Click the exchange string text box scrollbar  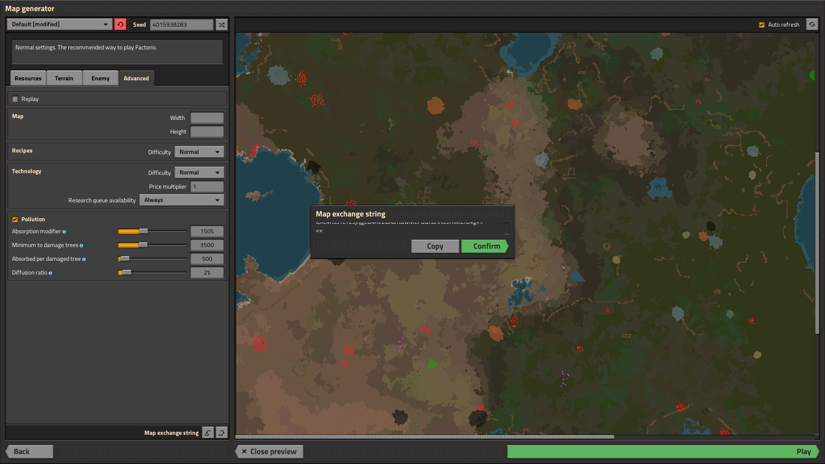point(507,228)
